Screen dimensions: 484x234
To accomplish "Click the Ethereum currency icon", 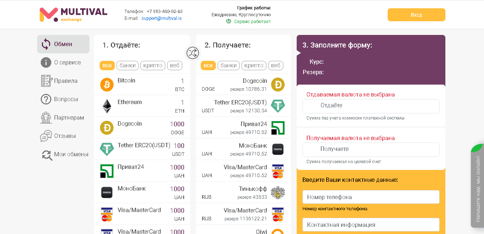I will 106,105.
